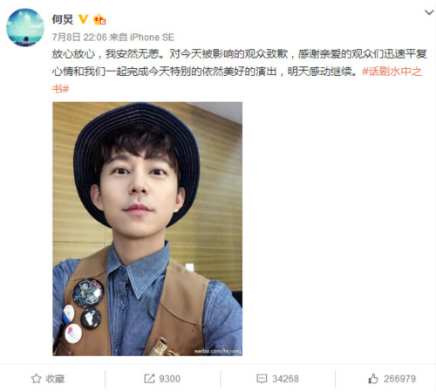This screenshot has width=436, height=392.
Task: Click the star favorite icon
Action: [x=37, y=379]
